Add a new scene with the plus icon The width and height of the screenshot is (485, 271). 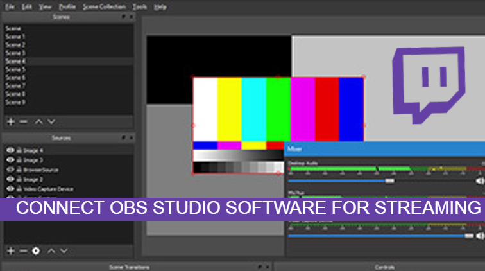pos(11,122)
